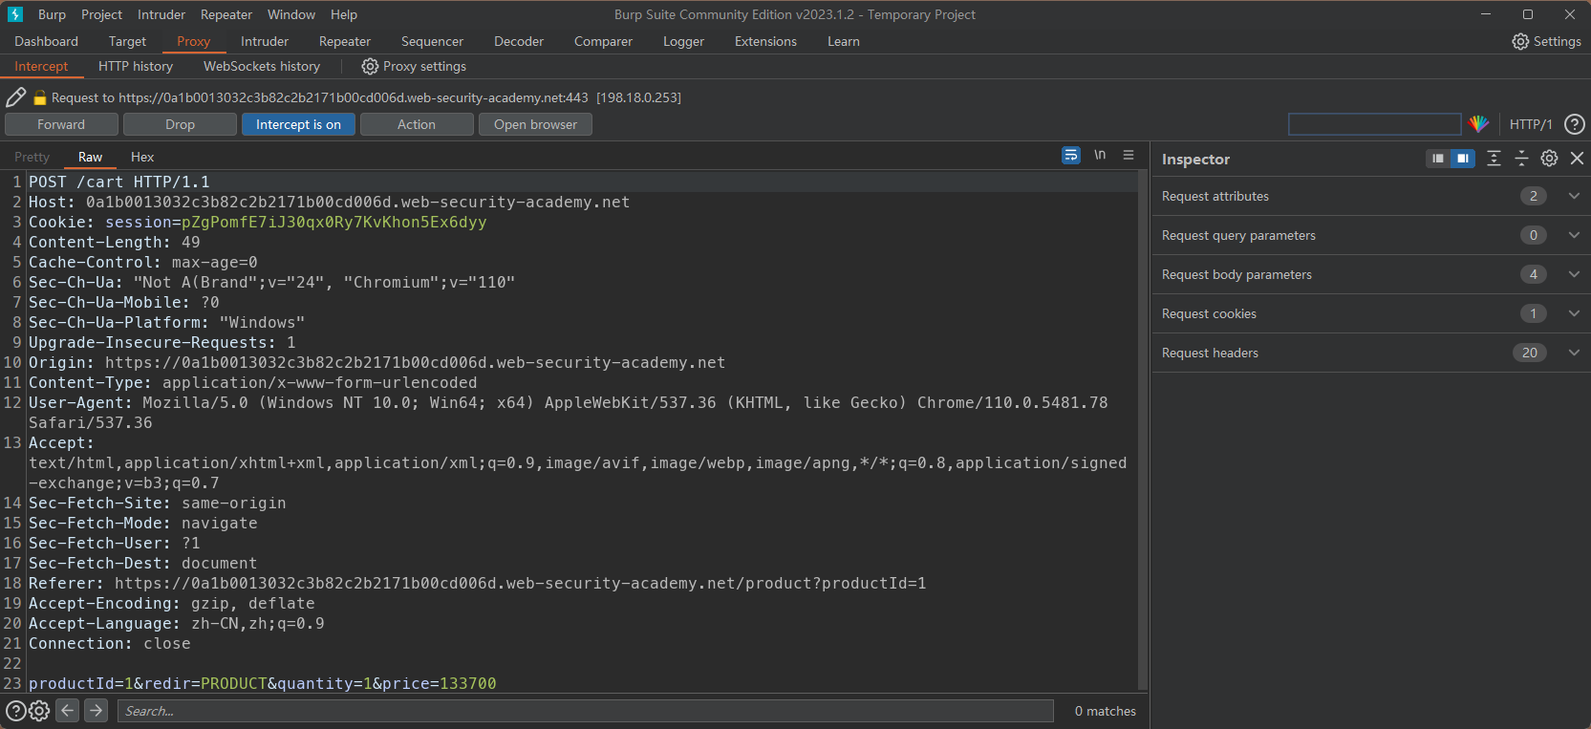Image resolution: width=1591 pixels, height=729 pixels.
Task: Click the help icon beside HTTP/1
Action: tap(1575, 124)
